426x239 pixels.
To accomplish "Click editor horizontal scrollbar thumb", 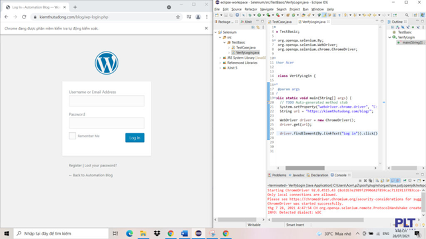I will pos(305,168).
